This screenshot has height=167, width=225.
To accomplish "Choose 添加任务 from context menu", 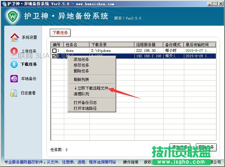I will [x=82, y=60].
